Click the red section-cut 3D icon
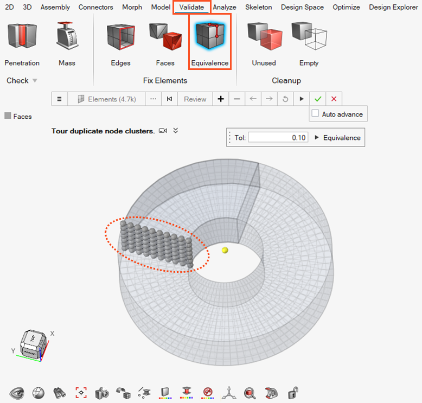Image resolution: width=422 pixels, height=403 pixels. 271,393
